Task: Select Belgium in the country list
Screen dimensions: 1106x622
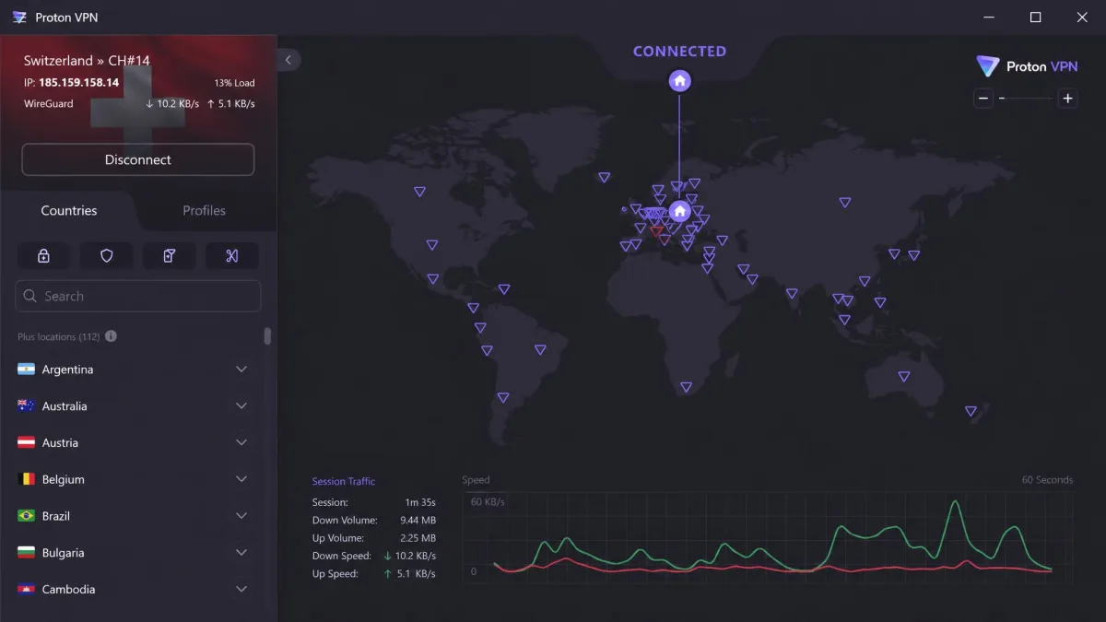Action: tap(63, 479)
